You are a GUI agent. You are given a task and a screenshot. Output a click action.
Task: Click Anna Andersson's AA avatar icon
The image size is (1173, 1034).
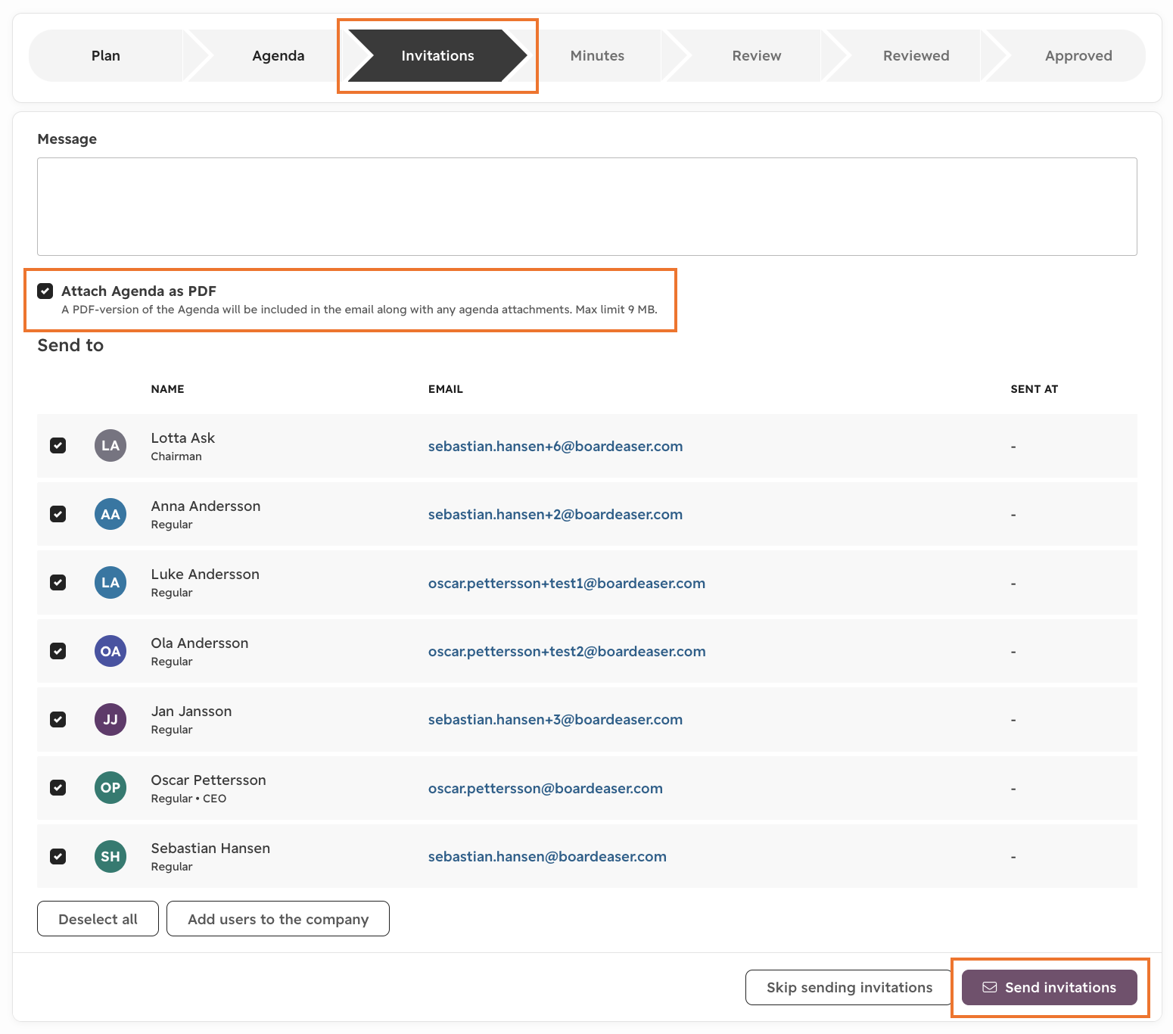coord(110,514)
